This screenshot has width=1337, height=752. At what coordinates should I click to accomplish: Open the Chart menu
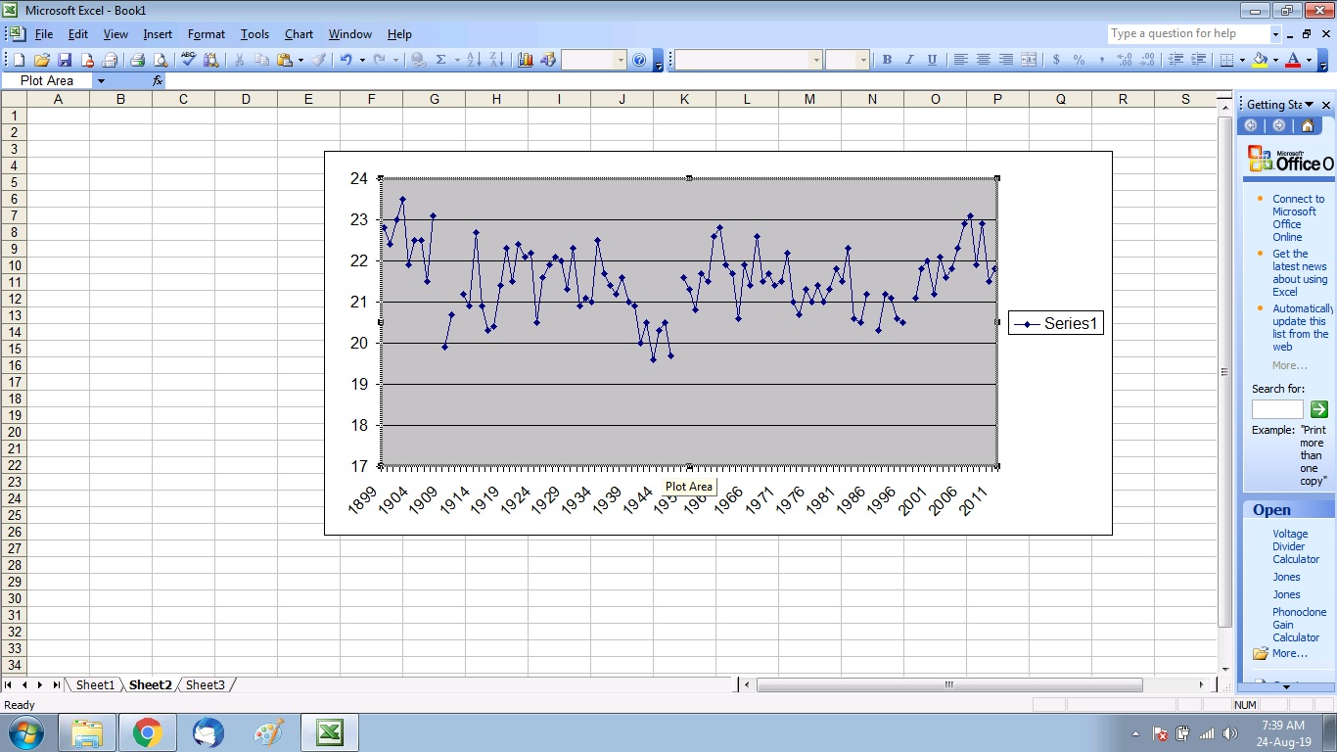pyautogui.click(x=299, y=34)
